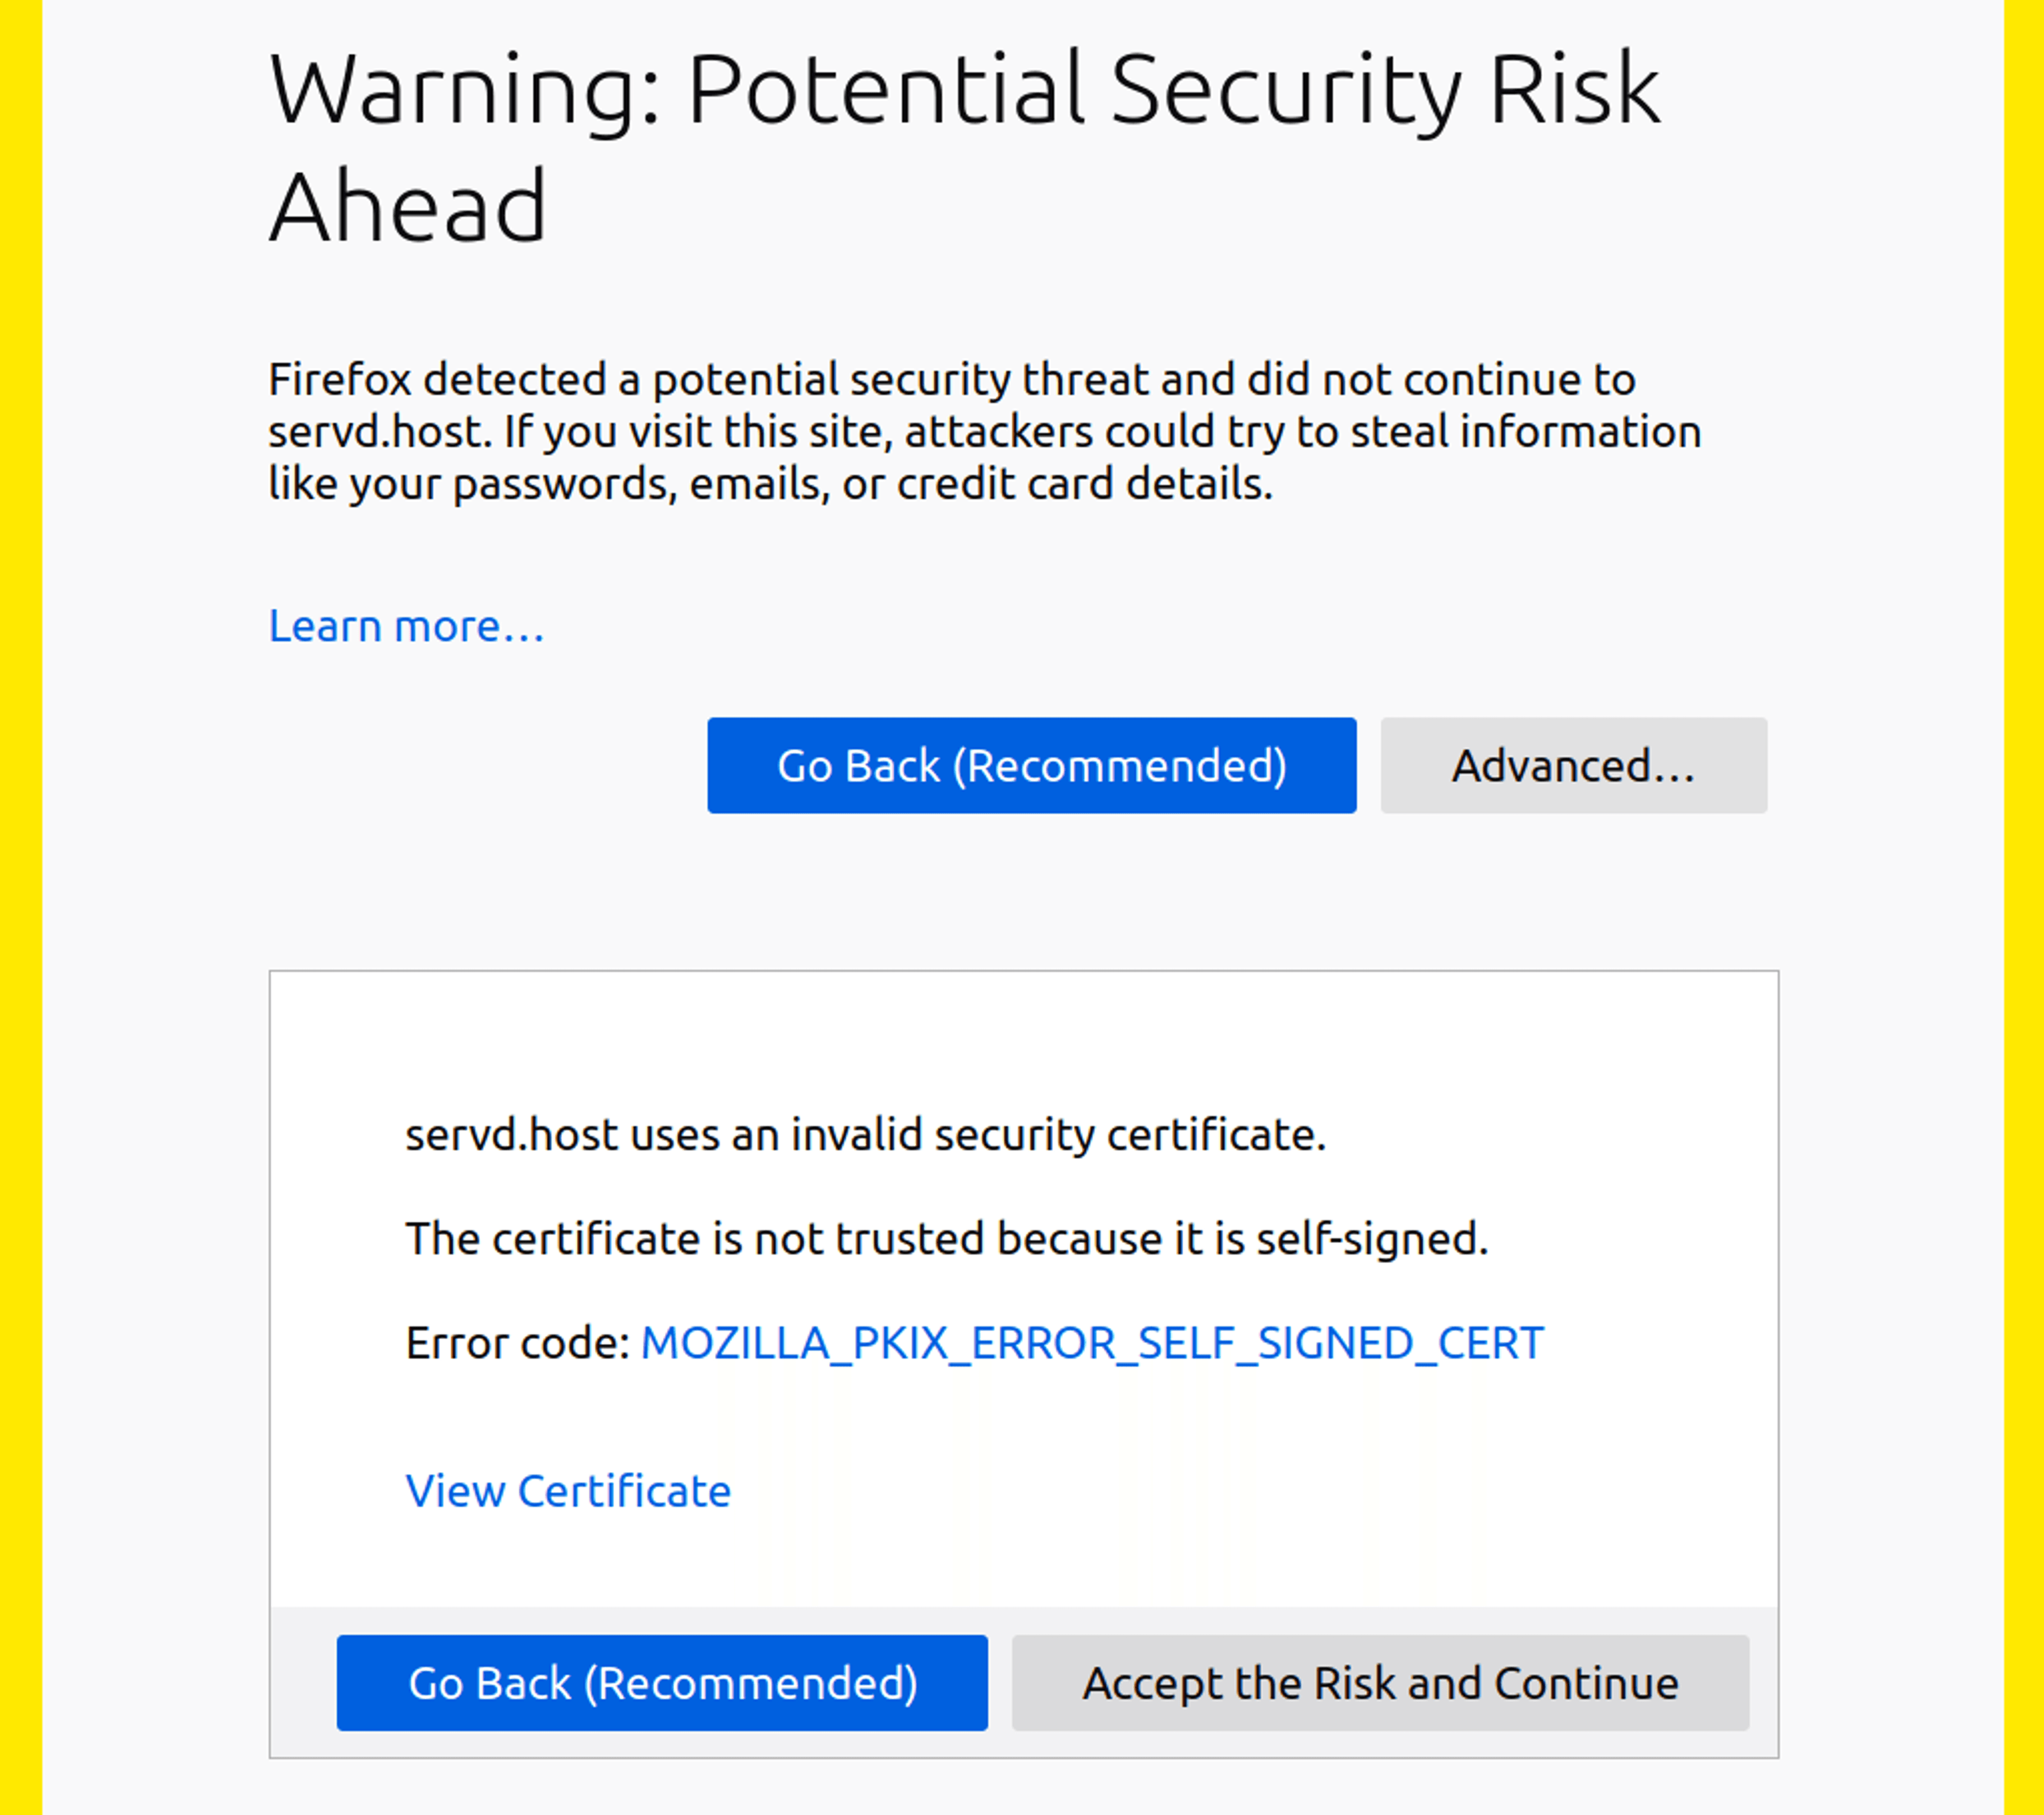Click the "certificate is not trusted" self-signed message
Image resolution: width=2044 pixels, height=1815 pixels.
[946, 1239]
